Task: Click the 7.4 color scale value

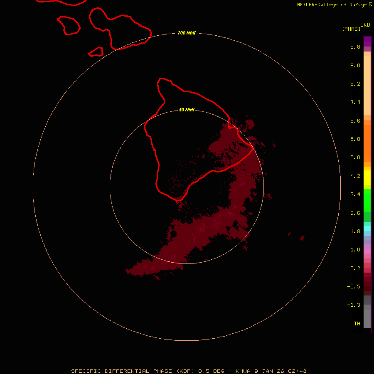Action: click(355, 102)
